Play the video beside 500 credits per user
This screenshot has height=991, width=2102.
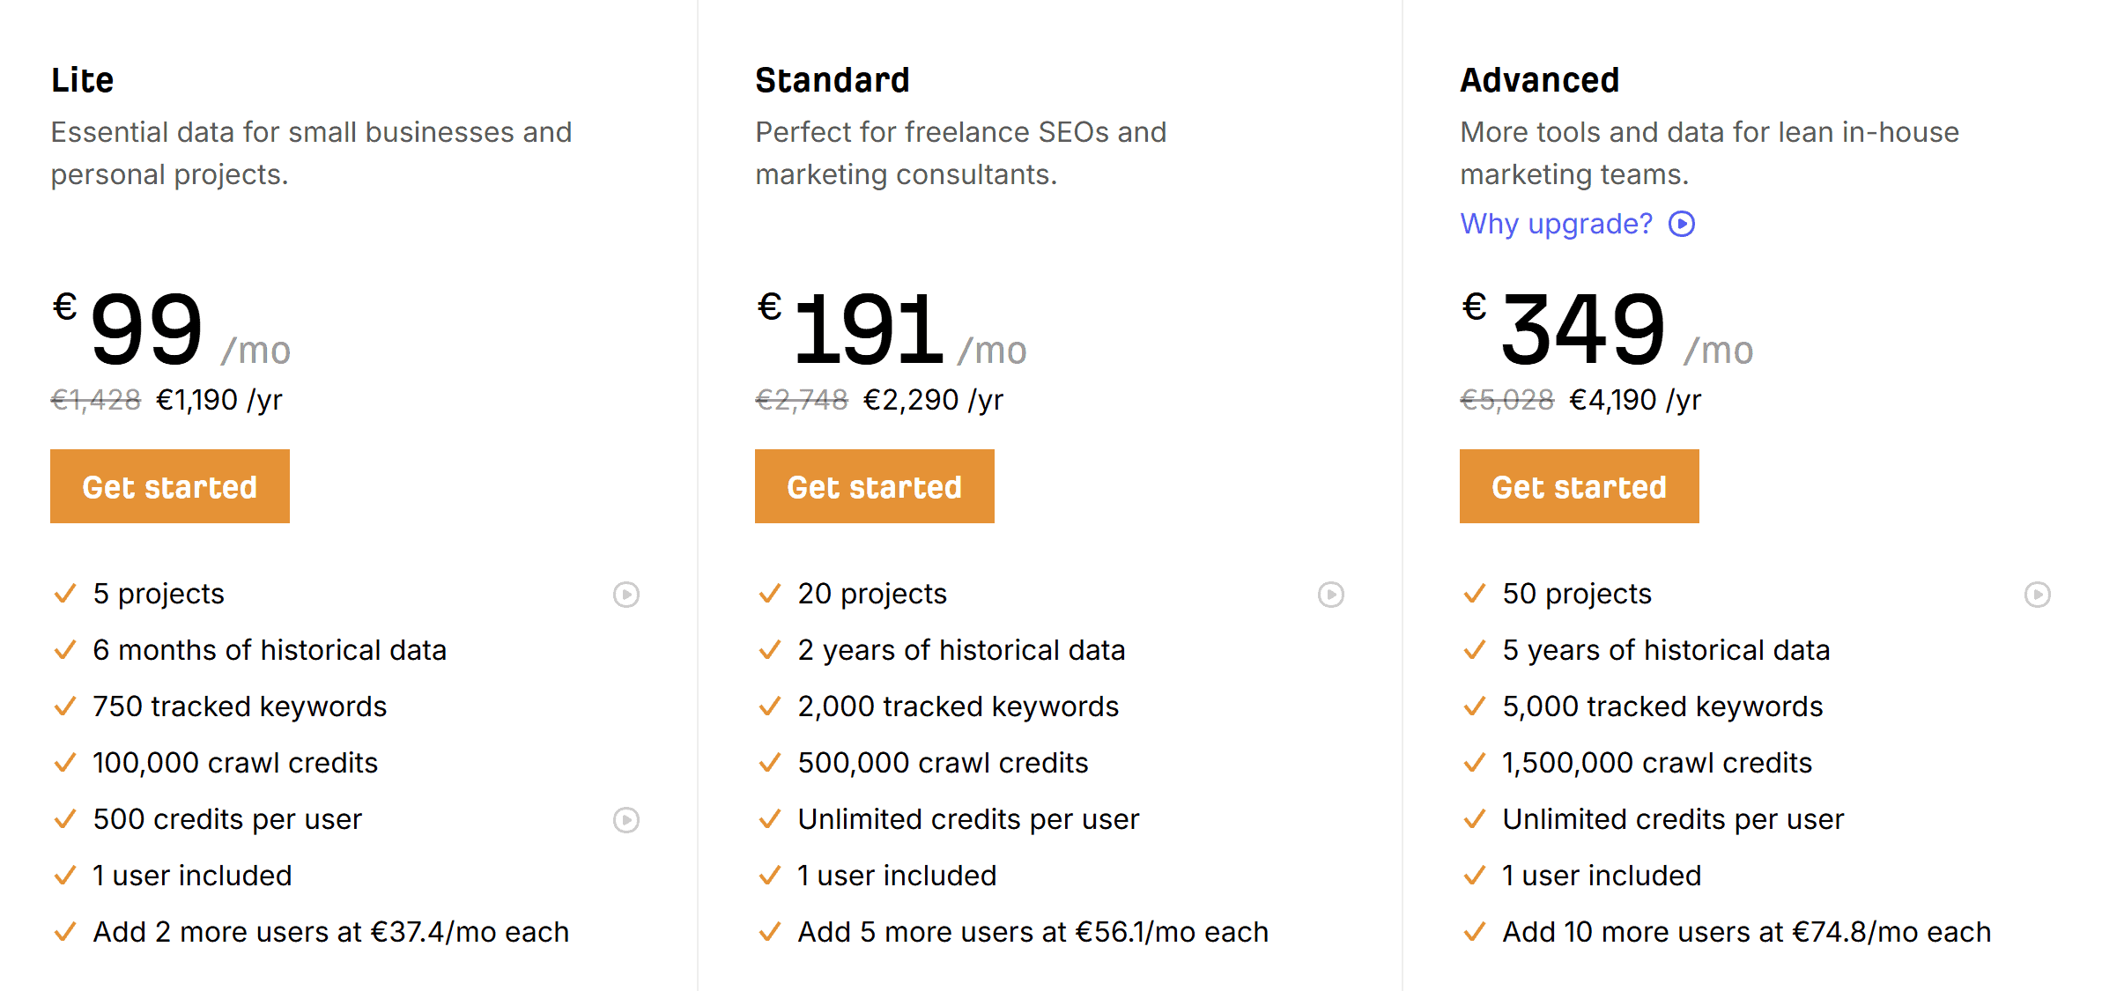click(626, 820)
